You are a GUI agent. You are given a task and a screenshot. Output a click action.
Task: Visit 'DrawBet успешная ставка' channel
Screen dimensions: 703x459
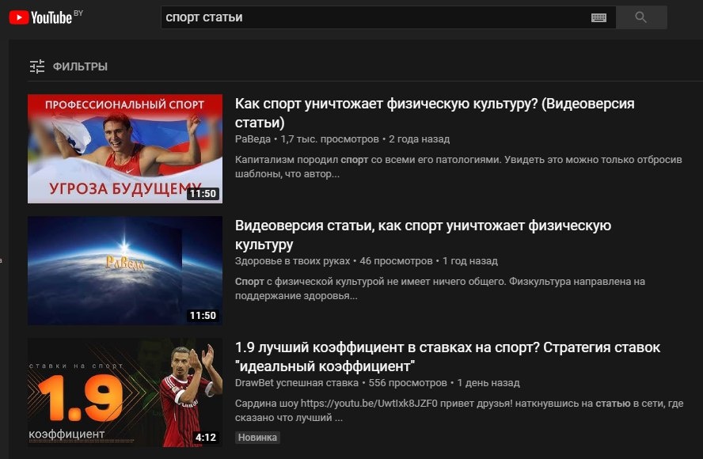(297, 383)
